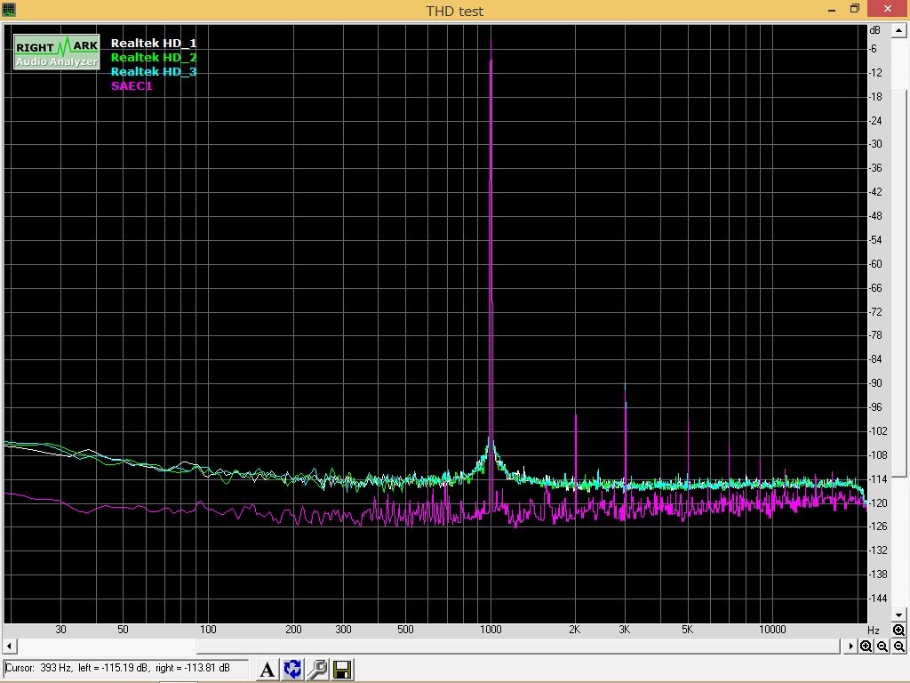This screenshot has width=910, height=683.
Task: Click the 'A' text toggle icon
Action: 267,669
